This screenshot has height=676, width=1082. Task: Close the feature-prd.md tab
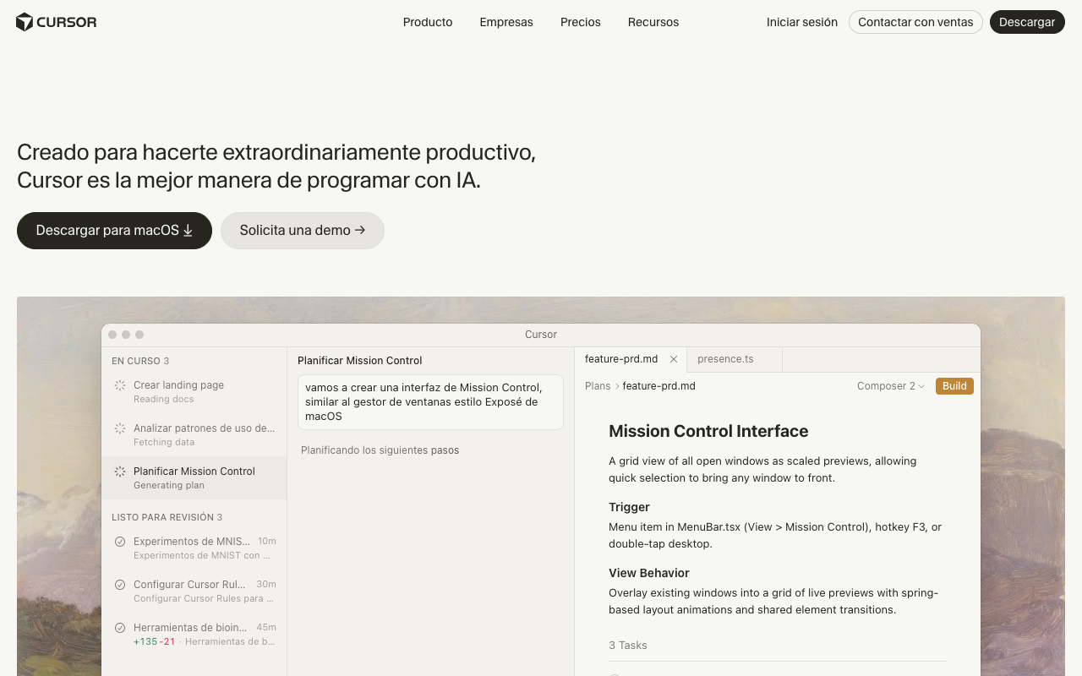(x=674, y=359)
